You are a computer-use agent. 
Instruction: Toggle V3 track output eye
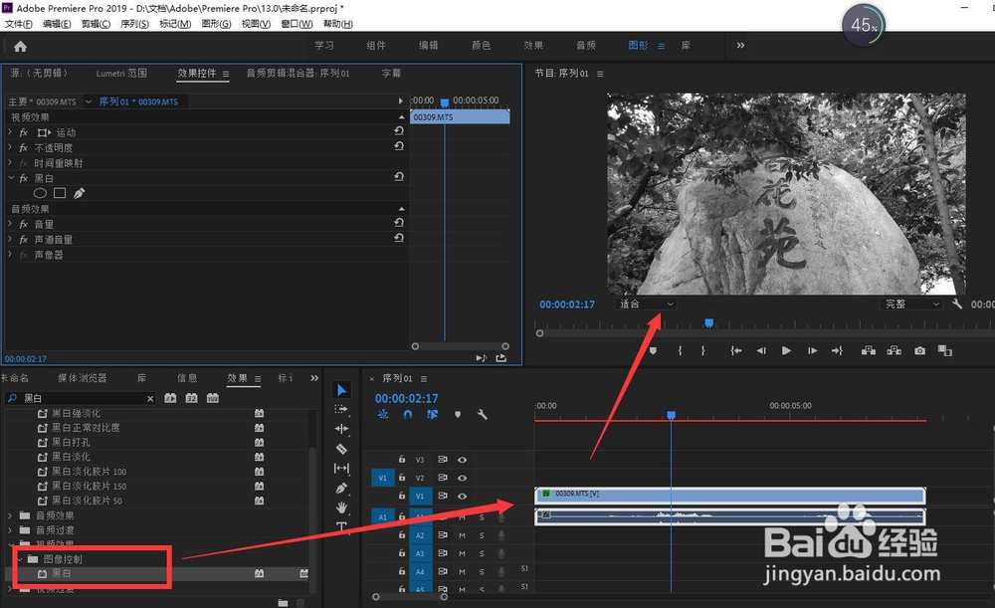tap(462, 460)
